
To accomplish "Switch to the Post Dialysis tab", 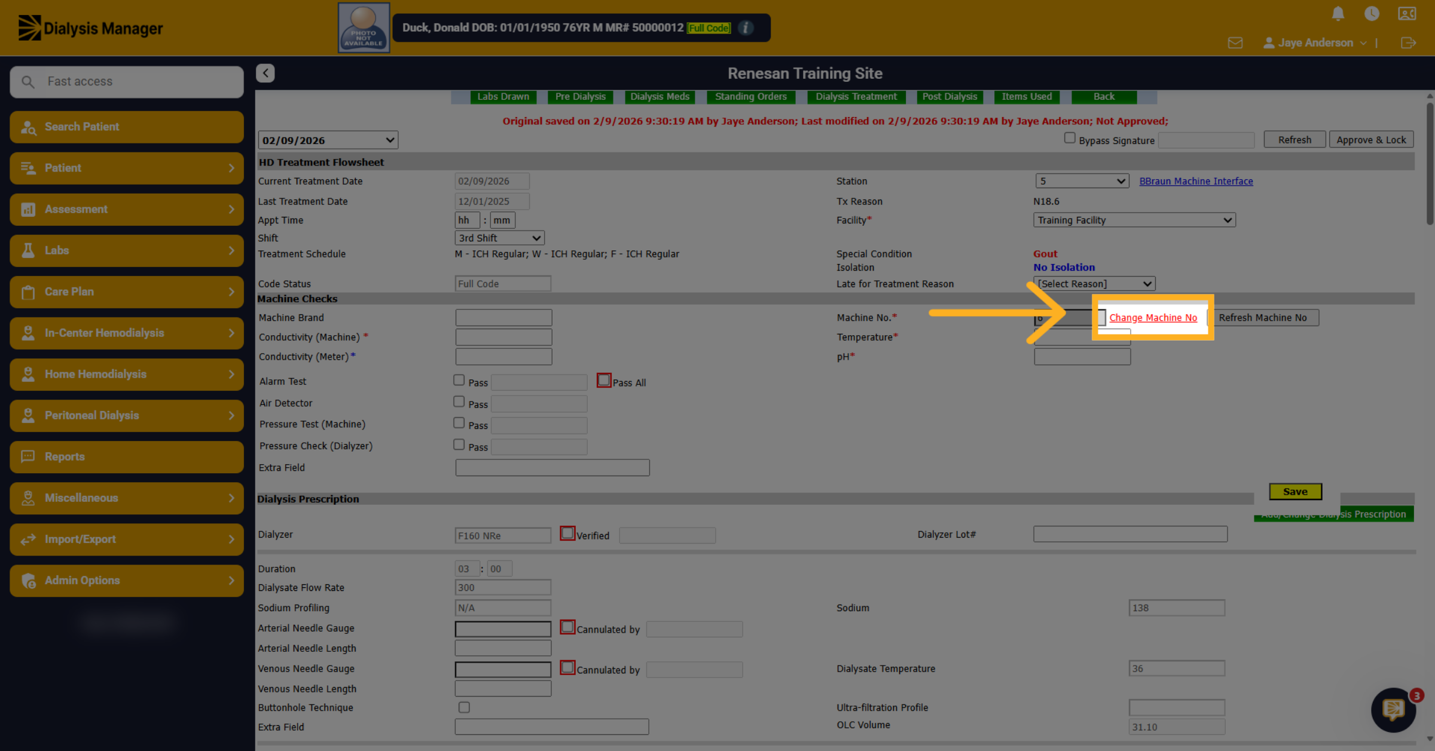I will point(949,97).
